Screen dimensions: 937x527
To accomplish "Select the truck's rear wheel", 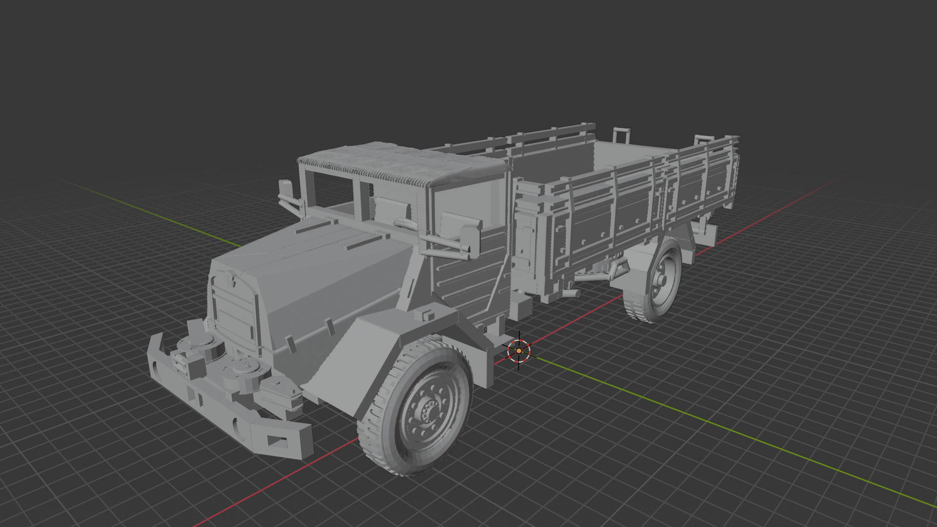I will tap(654, 279).
